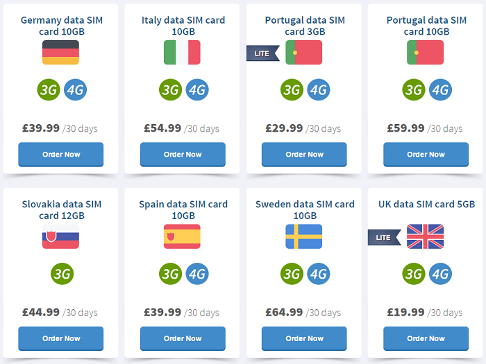Viewport: 486px width, 364px height.
Task: Click the 4G badge on Germany card
Action: coord(75,89)
